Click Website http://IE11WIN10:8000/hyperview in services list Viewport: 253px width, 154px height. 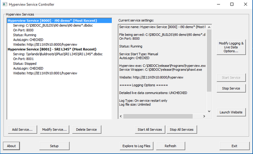pos(45,44)
